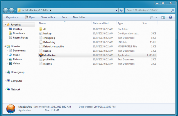The height and width of the screenshot is (116, 178).
Task: Change view with the view icon
Action: (x=152, y=17)
